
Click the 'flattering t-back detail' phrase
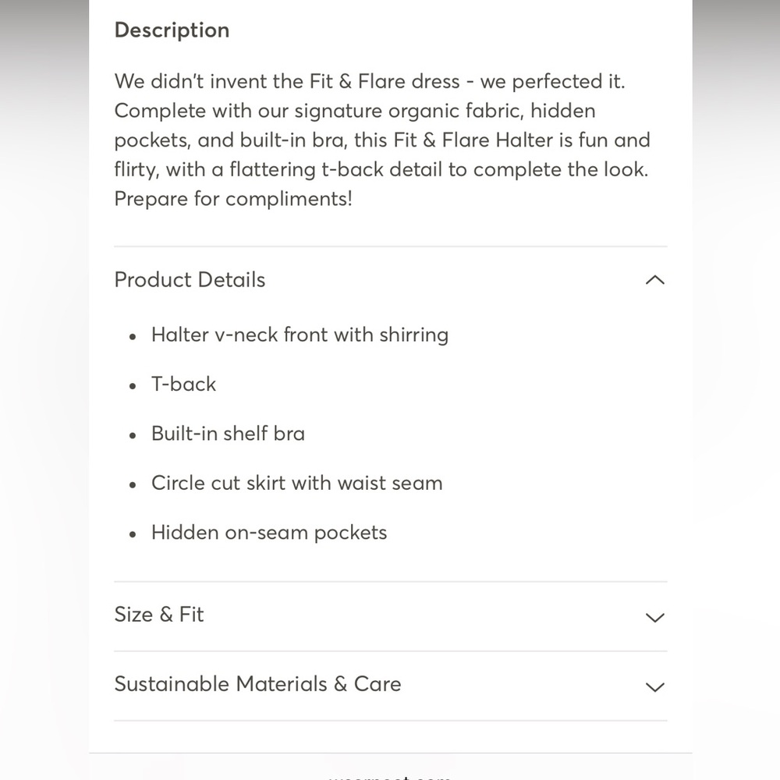[335, 169]
